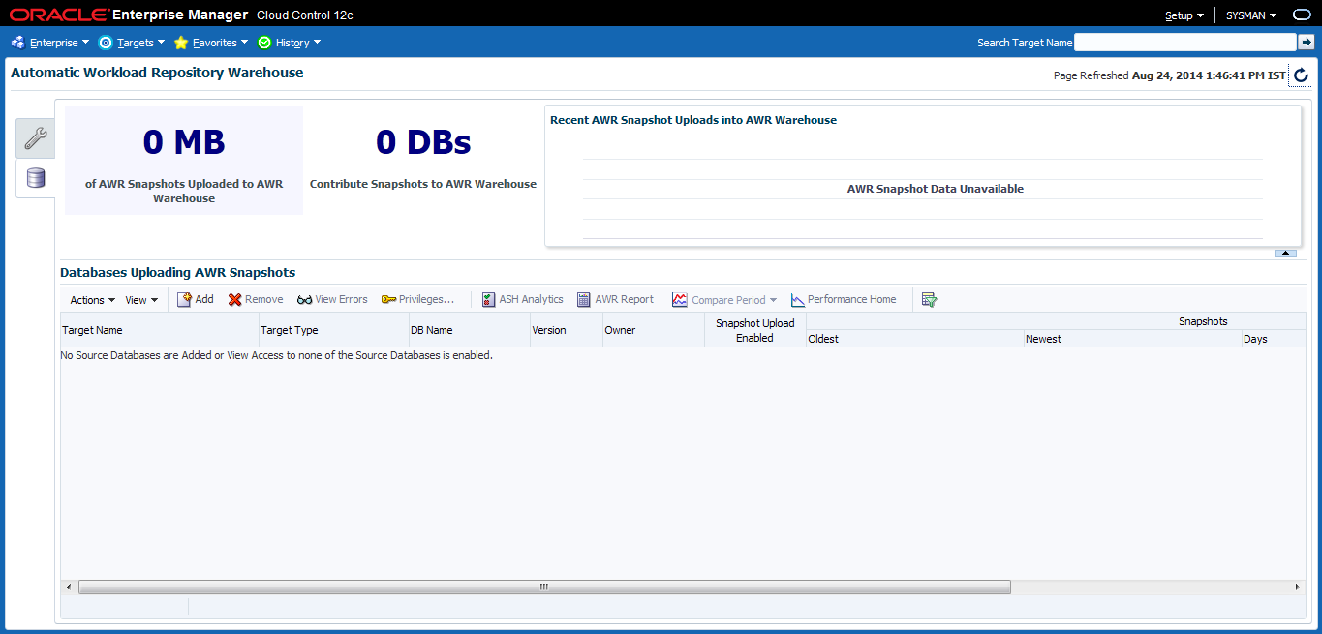Click the search go arrow button
The height and width of the screenshot is (634, 1322).
pos(1306,42)
